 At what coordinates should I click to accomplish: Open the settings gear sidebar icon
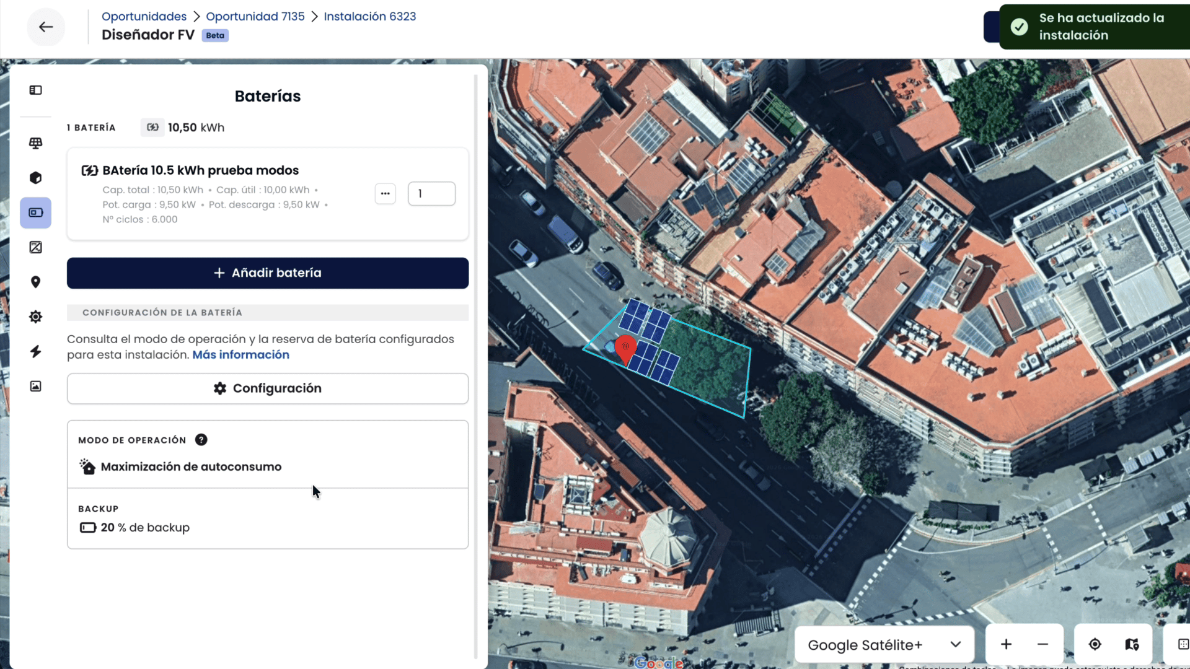[x=35, y=317]
